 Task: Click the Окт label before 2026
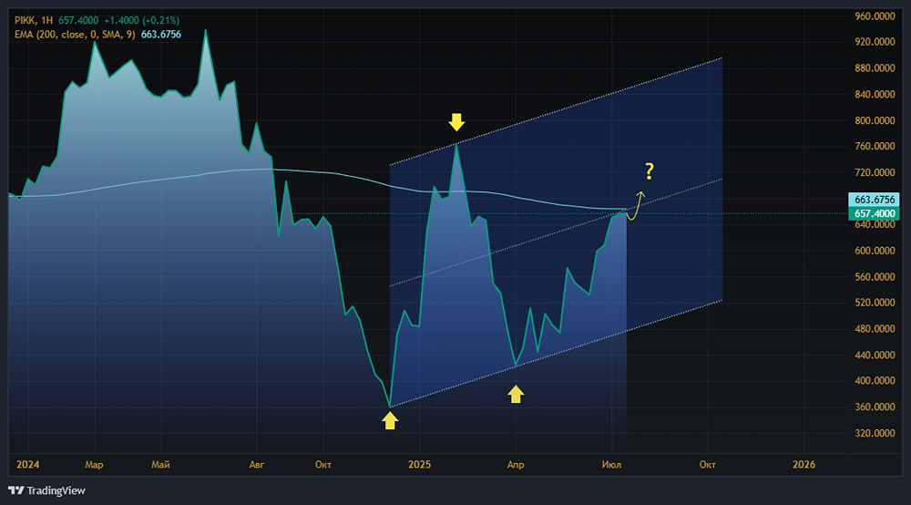(x=707, y=464)
